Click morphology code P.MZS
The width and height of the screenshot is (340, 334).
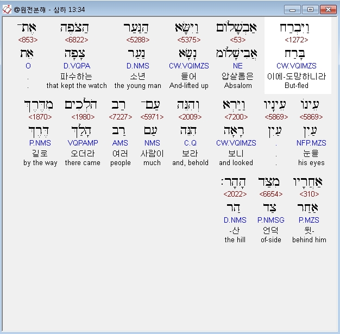309,220
